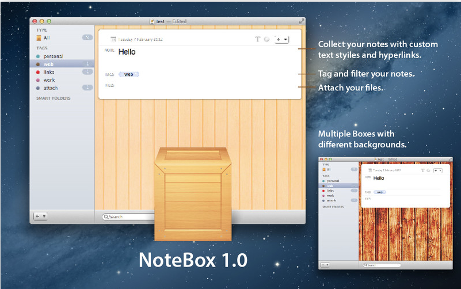Click the NOTE label on the large window's note card
This screenshot has width=461, height=289.
pos(109,50)
